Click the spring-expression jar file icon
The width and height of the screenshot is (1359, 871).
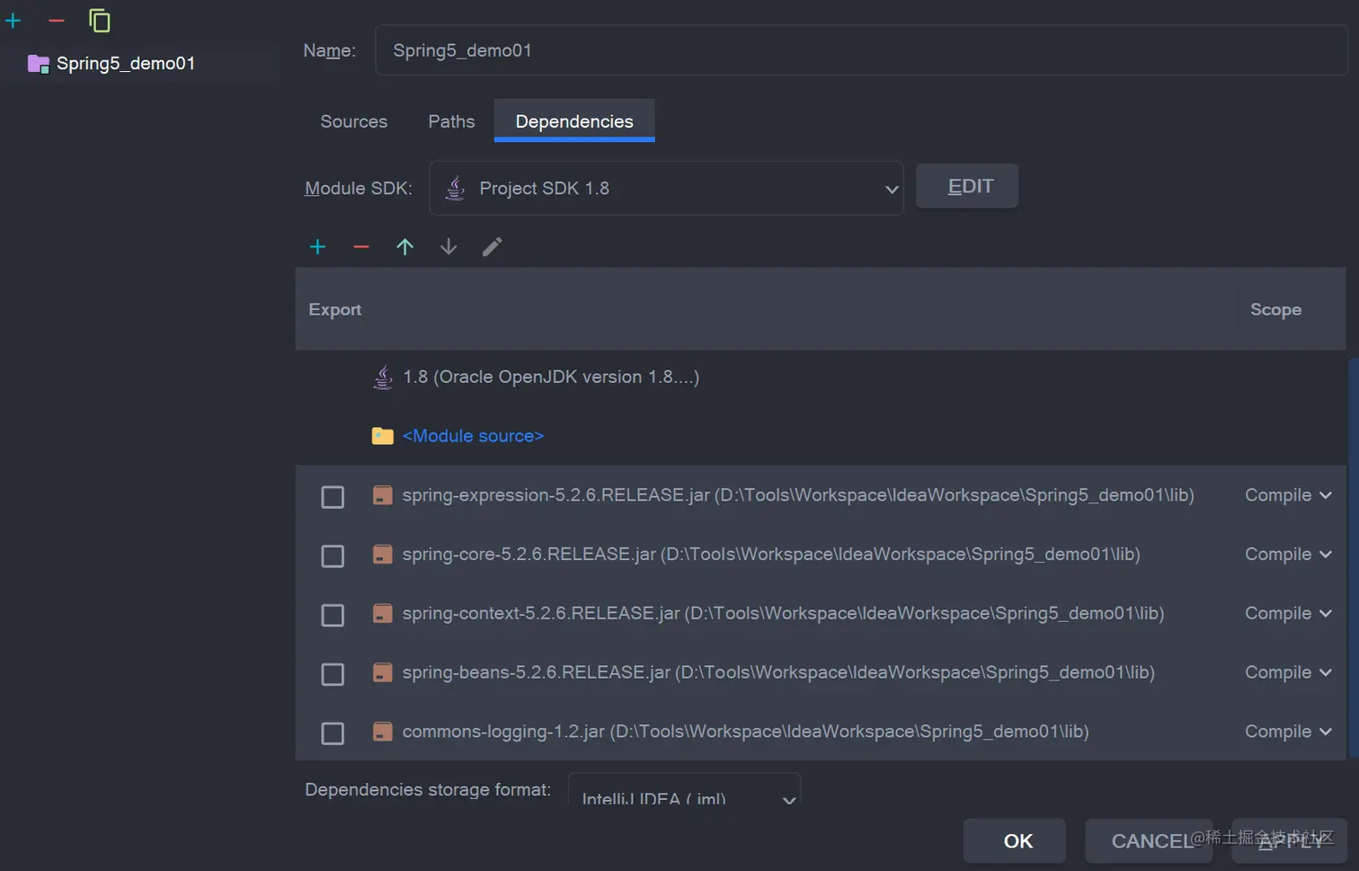pyautogui.click(x=383, y=495)
